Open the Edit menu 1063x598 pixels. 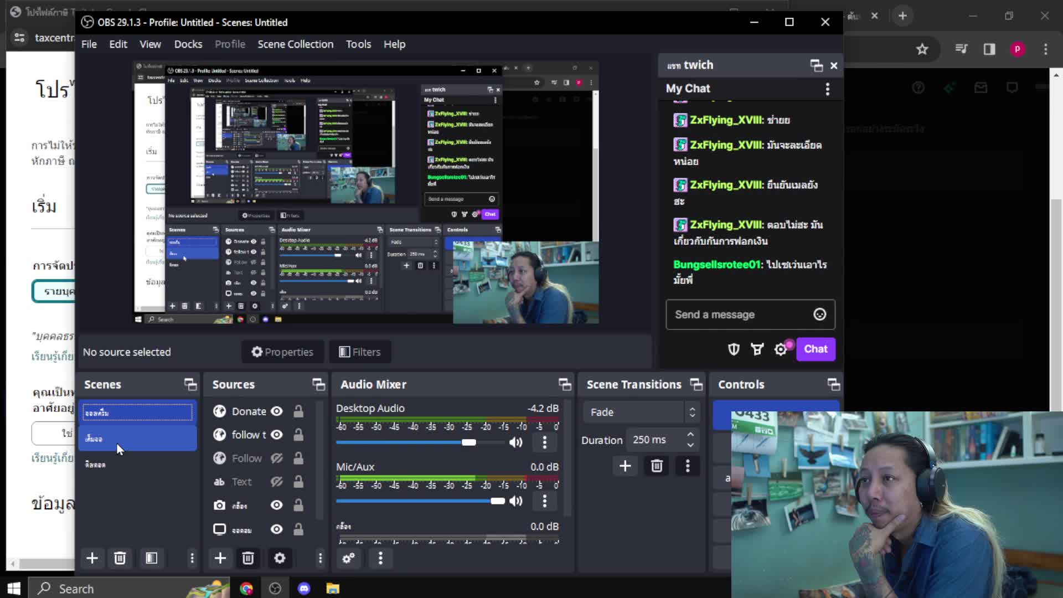pyautogui.click(x=118, y=44)
